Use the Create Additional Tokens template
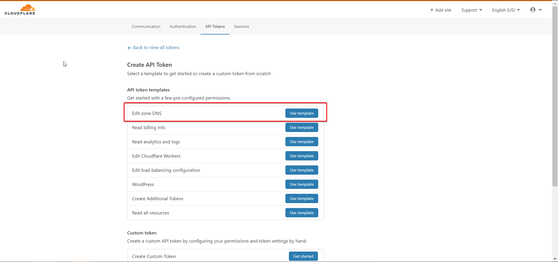Screen dimensions: 558x262 tap(302, 198)
